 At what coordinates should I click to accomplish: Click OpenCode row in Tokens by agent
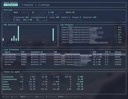pyautogui.click(x=43, y=89)
